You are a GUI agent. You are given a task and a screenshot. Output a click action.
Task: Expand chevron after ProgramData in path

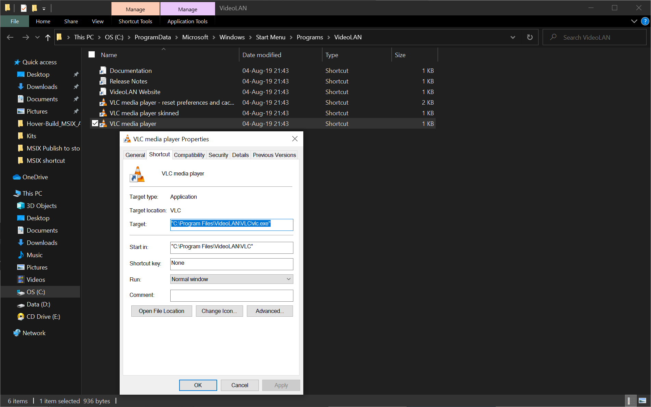176,37
